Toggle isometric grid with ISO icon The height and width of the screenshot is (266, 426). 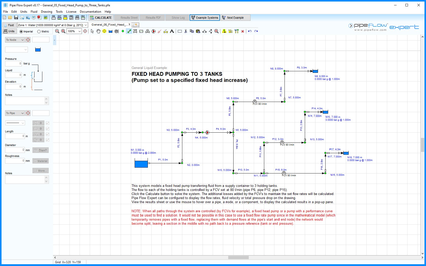[x=54, y=17]
